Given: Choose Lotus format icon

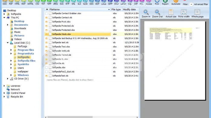Looking at the screenshot, I should [x=104, y=2].
